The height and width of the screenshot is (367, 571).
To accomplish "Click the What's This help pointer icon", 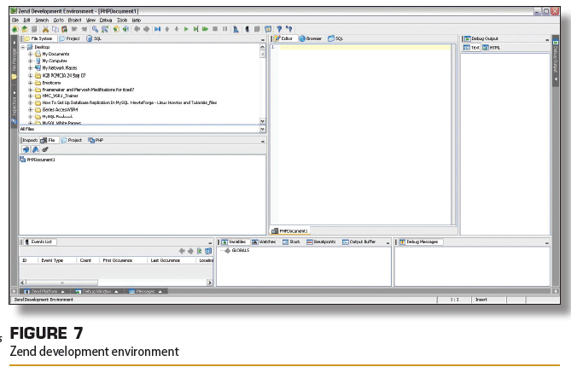I will [x=289, y=29].
